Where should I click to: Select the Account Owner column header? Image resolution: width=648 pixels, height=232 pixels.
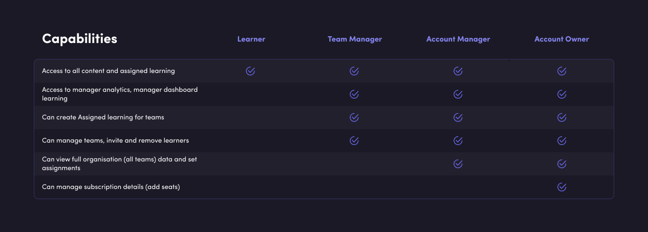pos(562,39)
